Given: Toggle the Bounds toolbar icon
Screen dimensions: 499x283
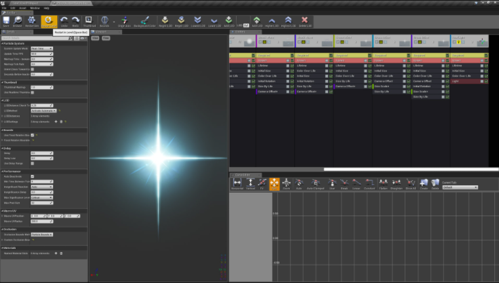Looking at the screenshot, I should coord(104,22).
